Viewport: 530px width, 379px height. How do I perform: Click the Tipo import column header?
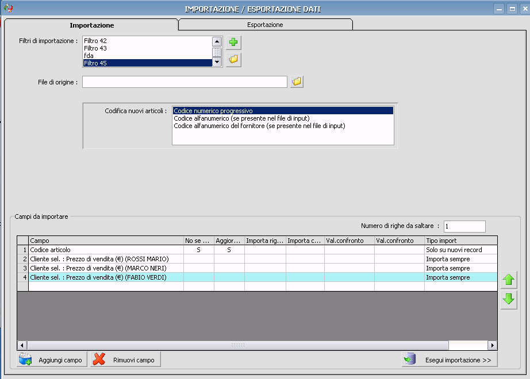click(x=460, y=241)
